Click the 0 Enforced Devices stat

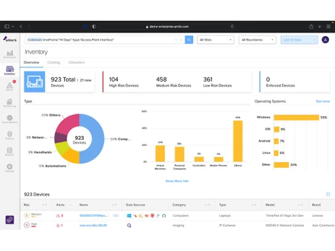pyautogui.click(x=280, y=82)
